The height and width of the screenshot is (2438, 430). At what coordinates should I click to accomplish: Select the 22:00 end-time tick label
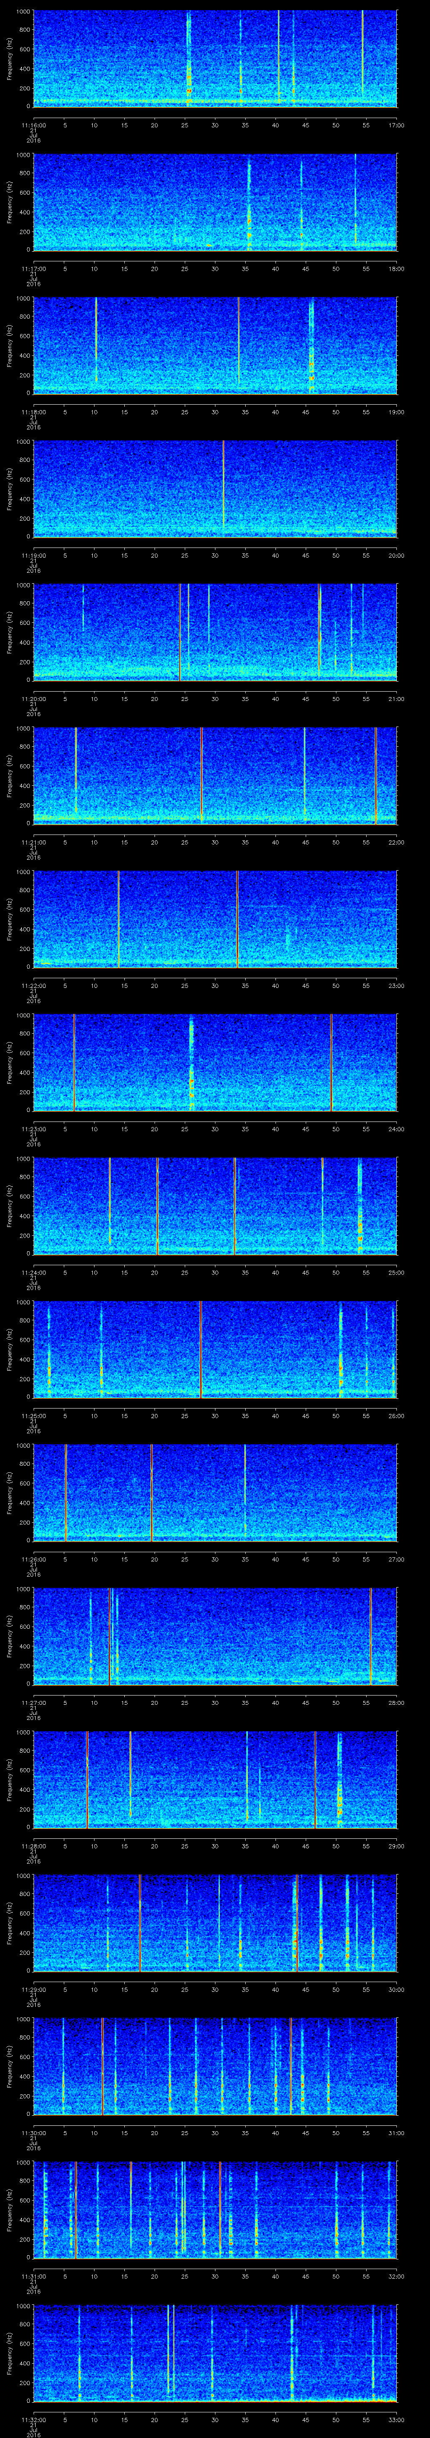coord(396,843)
